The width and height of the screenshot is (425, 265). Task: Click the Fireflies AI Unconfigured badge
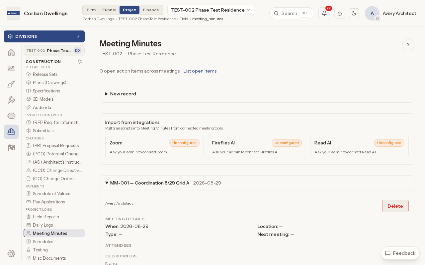[287, 143]
